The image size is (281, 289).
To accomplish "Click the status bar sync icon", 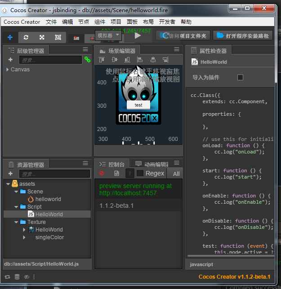I will (7, 276).
